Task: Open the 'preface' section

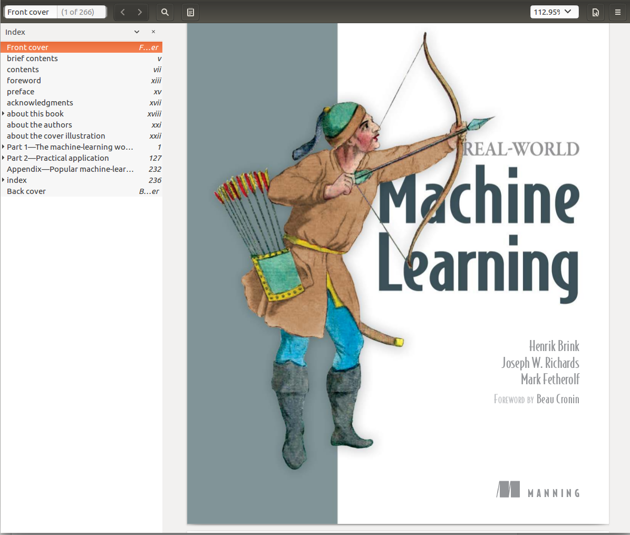Action: 82,92
